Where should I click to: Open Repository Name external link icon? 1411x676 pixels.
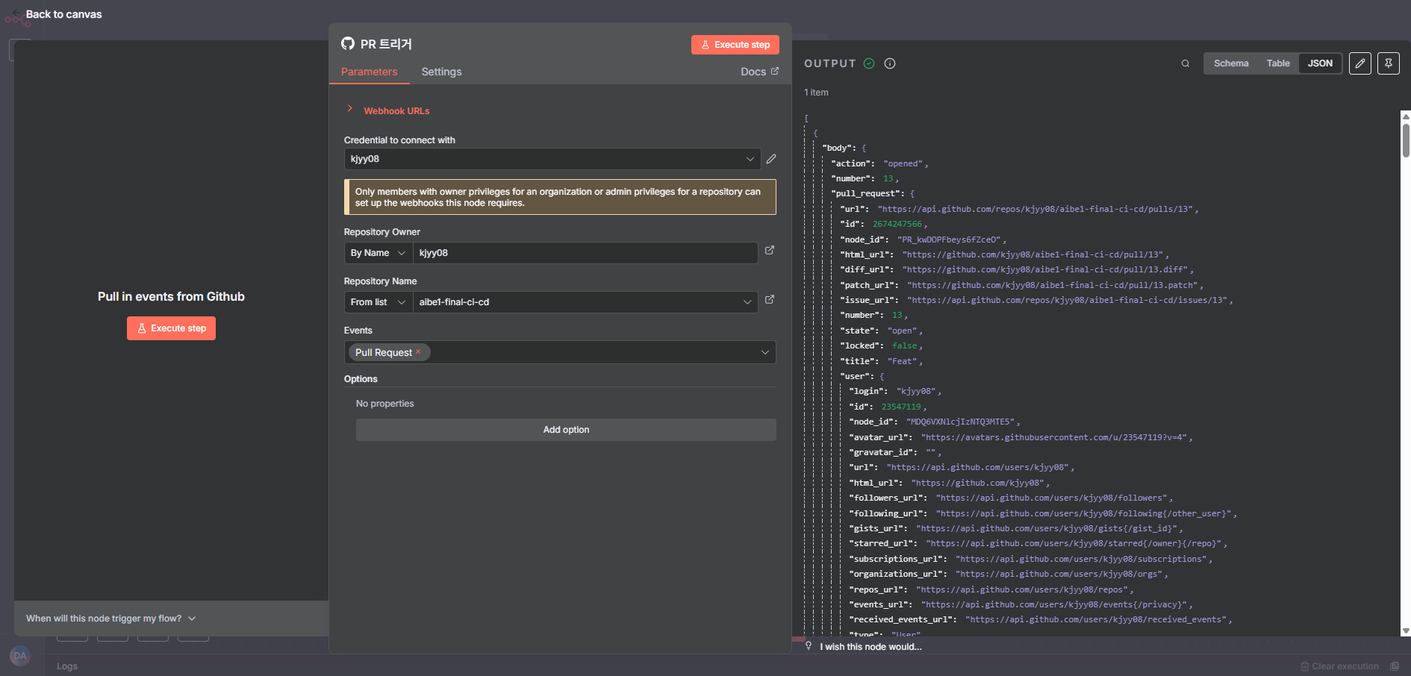pos(770,300)
